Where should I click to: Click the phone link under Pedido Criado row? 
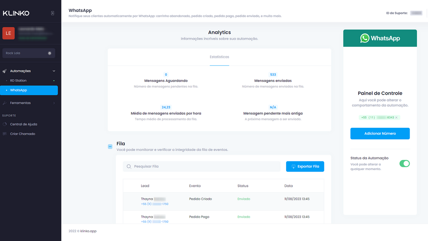(x=154, y=204)
